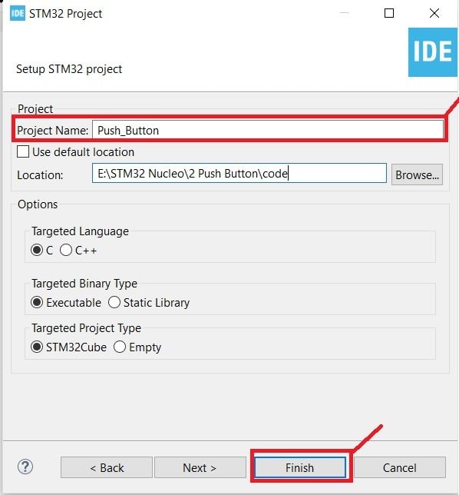Click the 'Location:' label

click(40, 175)
